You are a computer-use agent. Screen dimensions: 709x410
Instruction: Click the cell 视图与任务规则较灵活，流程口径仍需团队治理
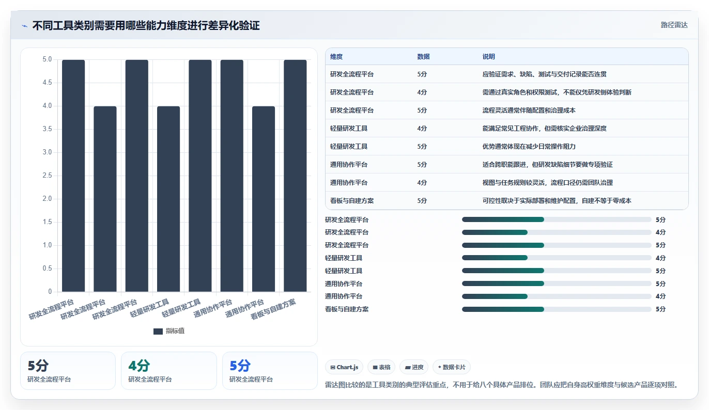click(548, 183)
